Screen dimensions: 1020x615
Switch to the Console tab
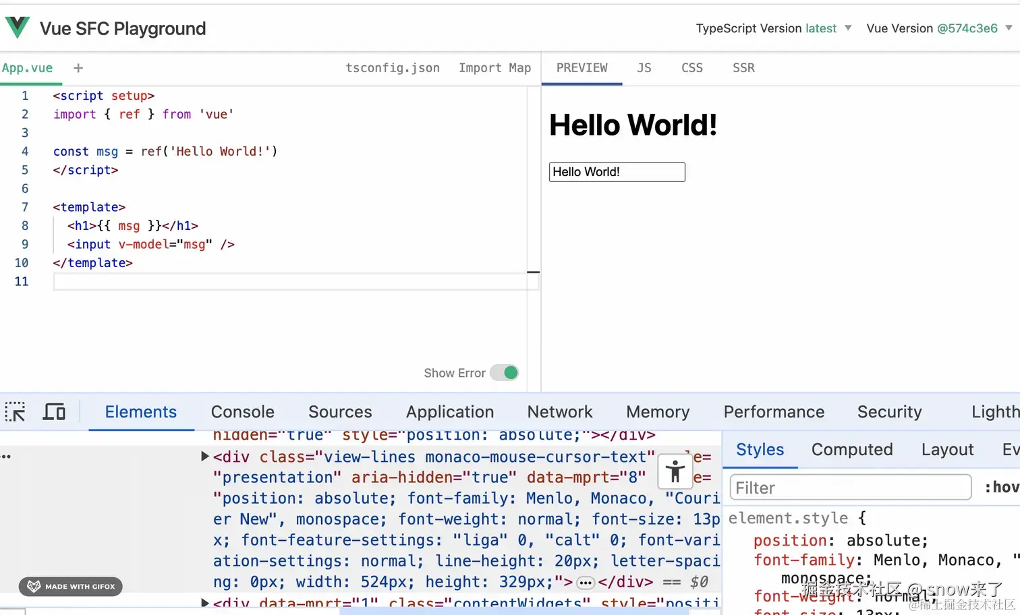[243, 412]
